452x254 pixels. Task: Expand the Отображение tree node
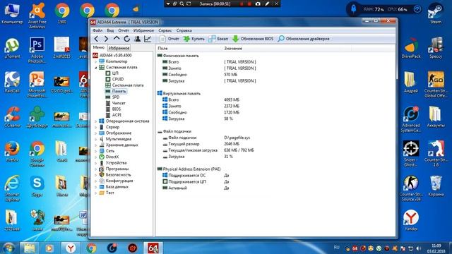pyautogui.click(x=96, y=133)
